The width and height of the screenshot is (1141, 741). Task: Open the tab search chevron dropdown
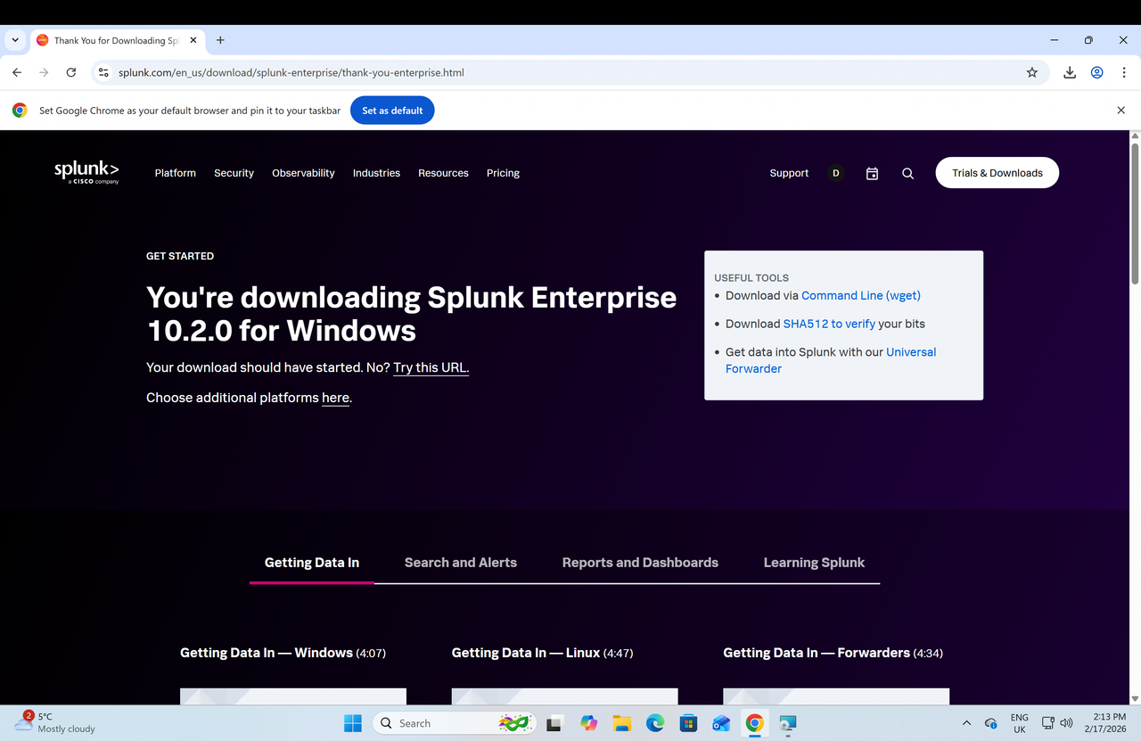point(15,40)
